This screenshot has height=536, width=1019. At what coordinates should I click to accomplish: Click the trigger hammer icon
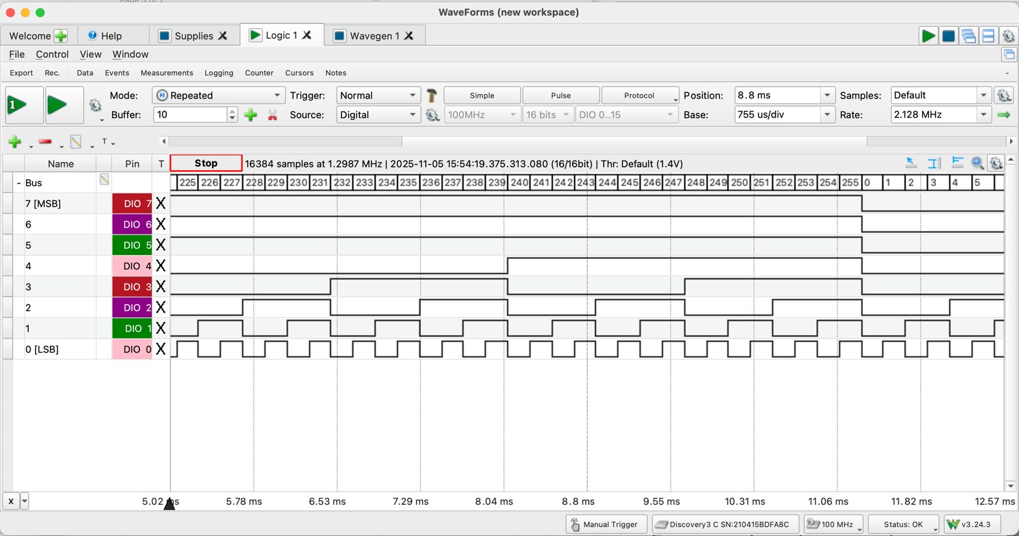pos(432,95)
